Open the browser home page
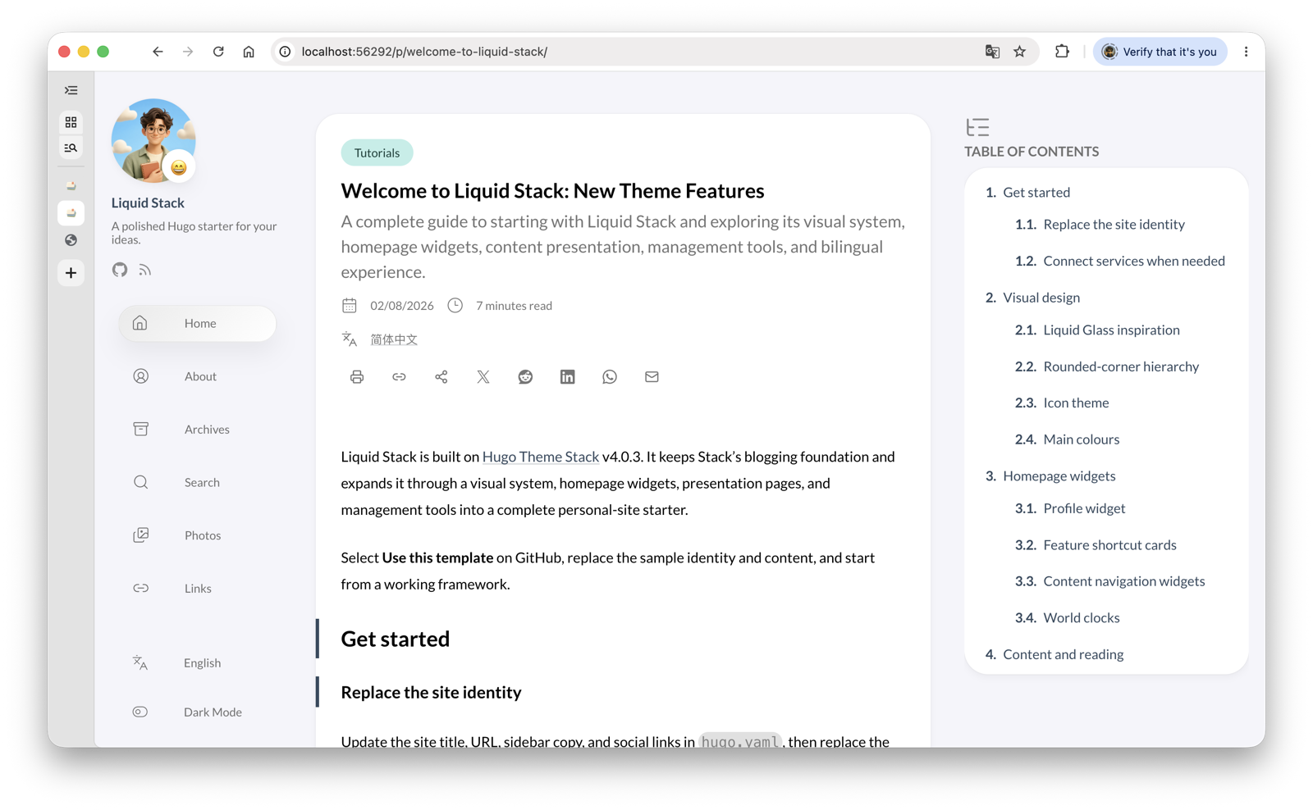 click(249, 52)
